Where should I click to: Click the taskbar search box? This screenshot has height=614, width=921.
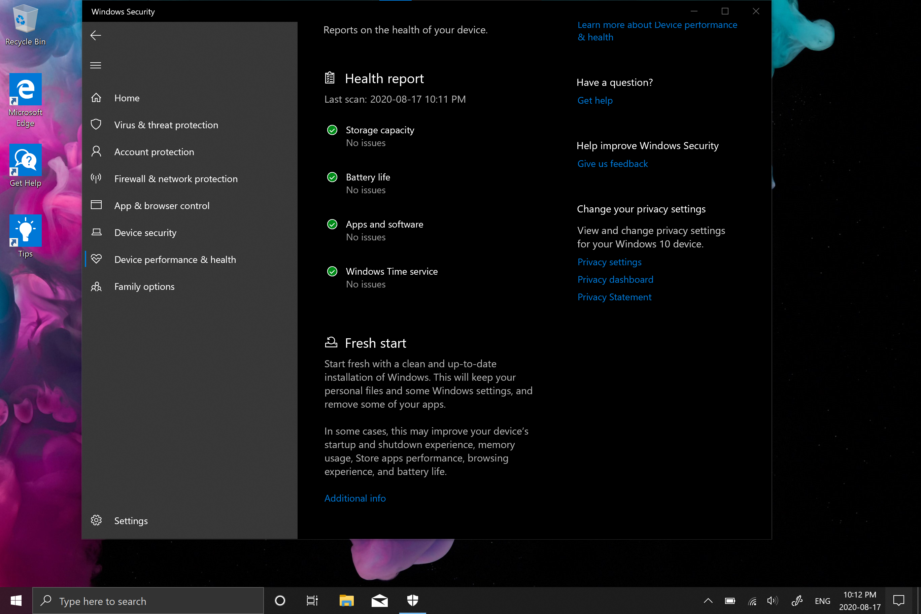[x=148, y=601]
